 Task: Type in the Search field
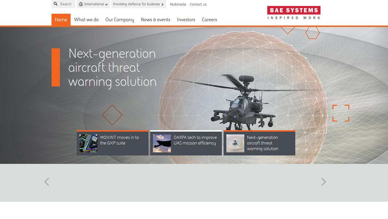pos(66,4)
